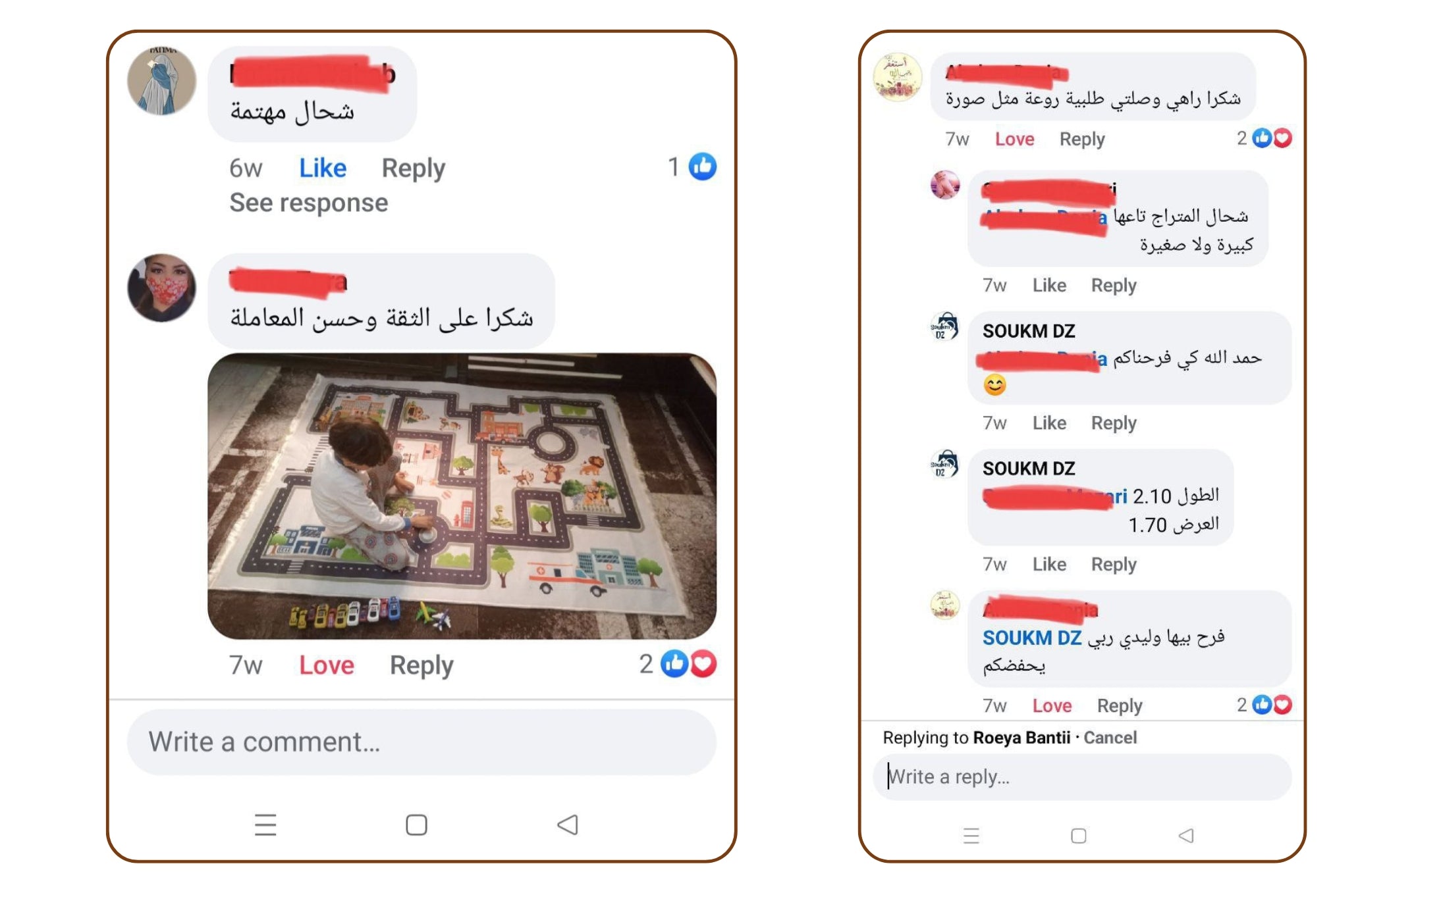1441x897 pixels.
Task: Open SOUKM DZ profile picture in first reply
Action: coord(944,326)
